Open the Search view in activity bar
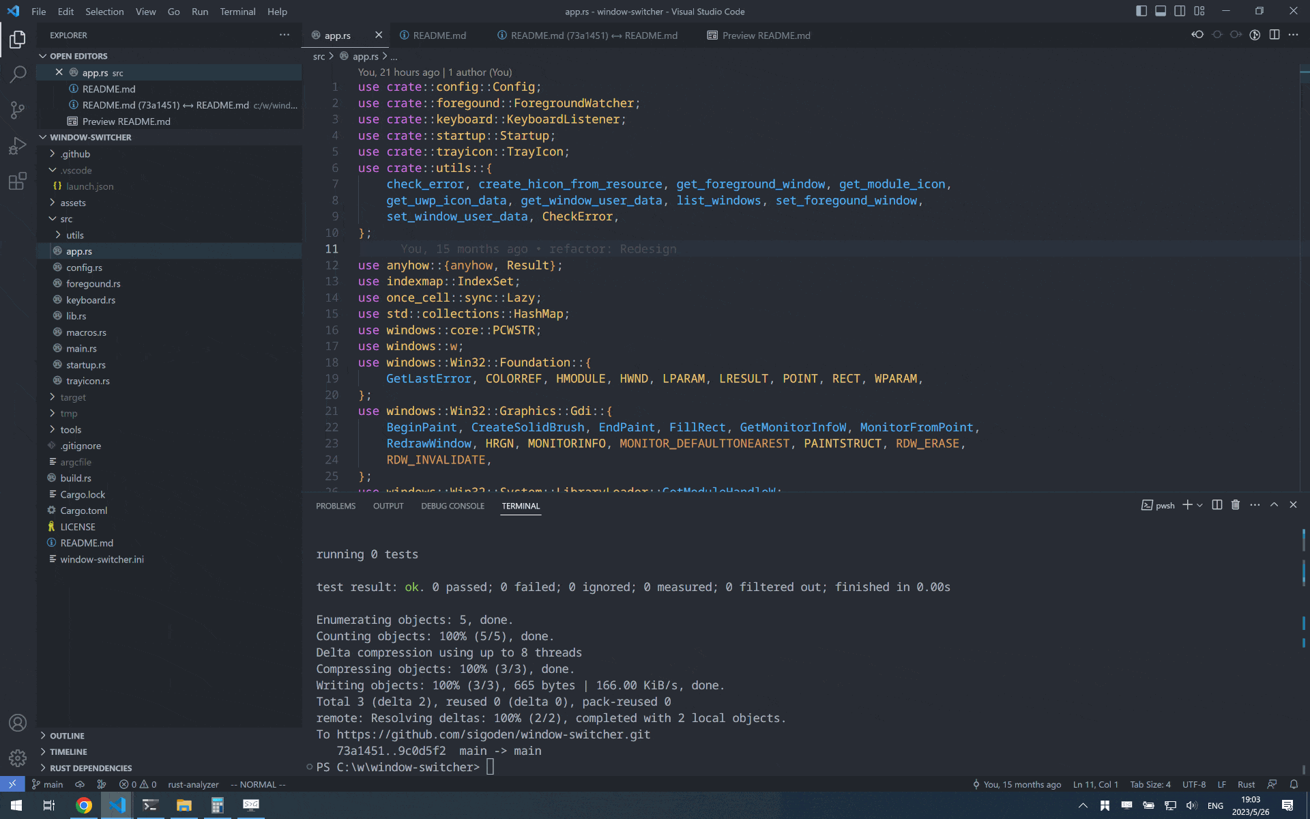This screenshot has height=819, width=1310. pos(18,74)
